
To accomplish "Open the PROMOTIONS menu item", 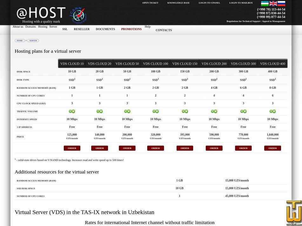I will (131, 29).
